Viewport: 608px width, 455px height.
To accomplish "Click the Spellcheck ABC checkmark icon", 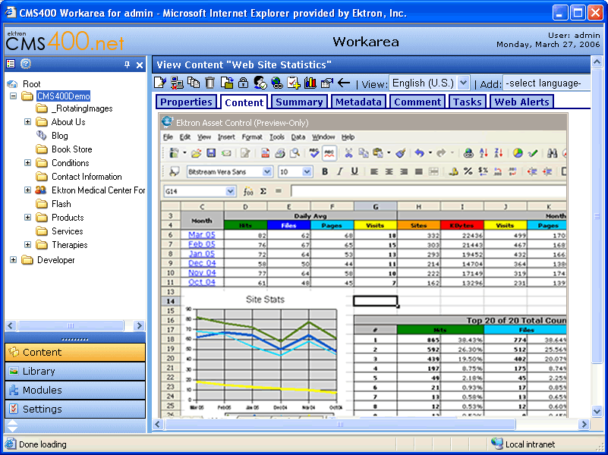I will tap(314, 153).
